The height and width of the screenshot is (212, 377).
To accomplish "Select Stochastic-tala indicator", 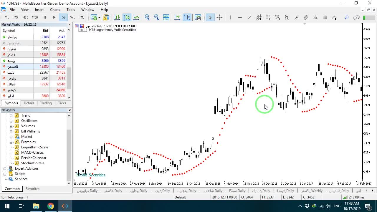I will pyautogui.click(x=33, y=163).
